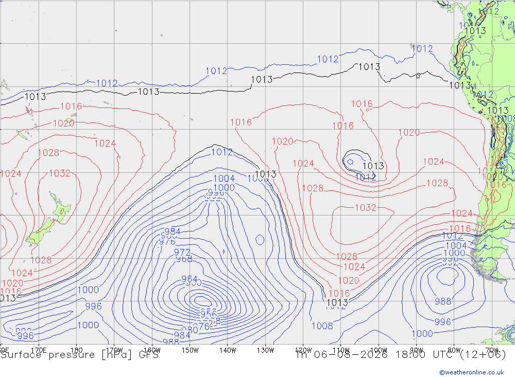The height and width of the screenshot is (377, 515).
Task: Click the 180 longitude label
Action: coord(77,350)
